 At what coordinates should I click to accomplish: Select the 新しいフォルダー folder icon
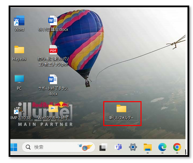122,108
